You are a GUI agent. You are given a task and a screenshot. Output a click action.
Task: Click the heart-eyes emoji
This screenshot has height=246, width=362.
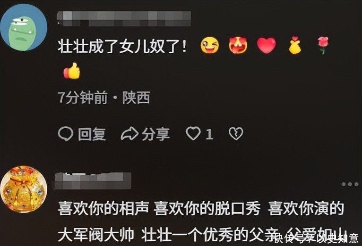(x=238, y=45)
